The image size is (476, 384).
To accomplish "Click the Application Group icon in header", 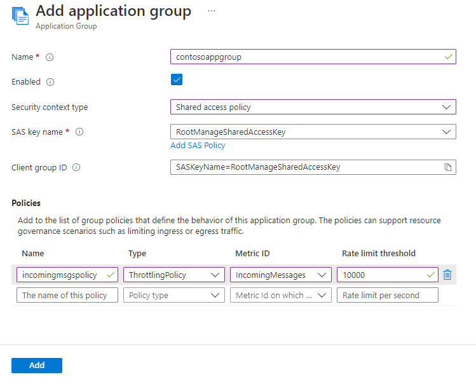I will click(18, 15).
